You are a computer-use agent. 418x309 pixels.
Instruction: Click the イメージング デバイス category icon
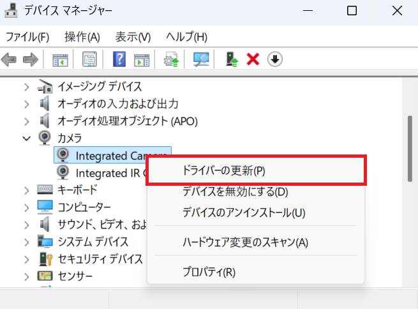[x=45, y=87]
